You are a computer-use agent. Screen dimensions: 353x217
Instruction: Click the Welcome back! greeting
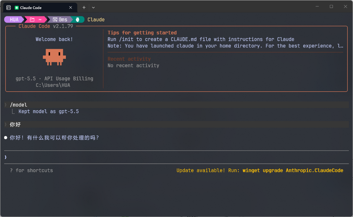(54, 39)
